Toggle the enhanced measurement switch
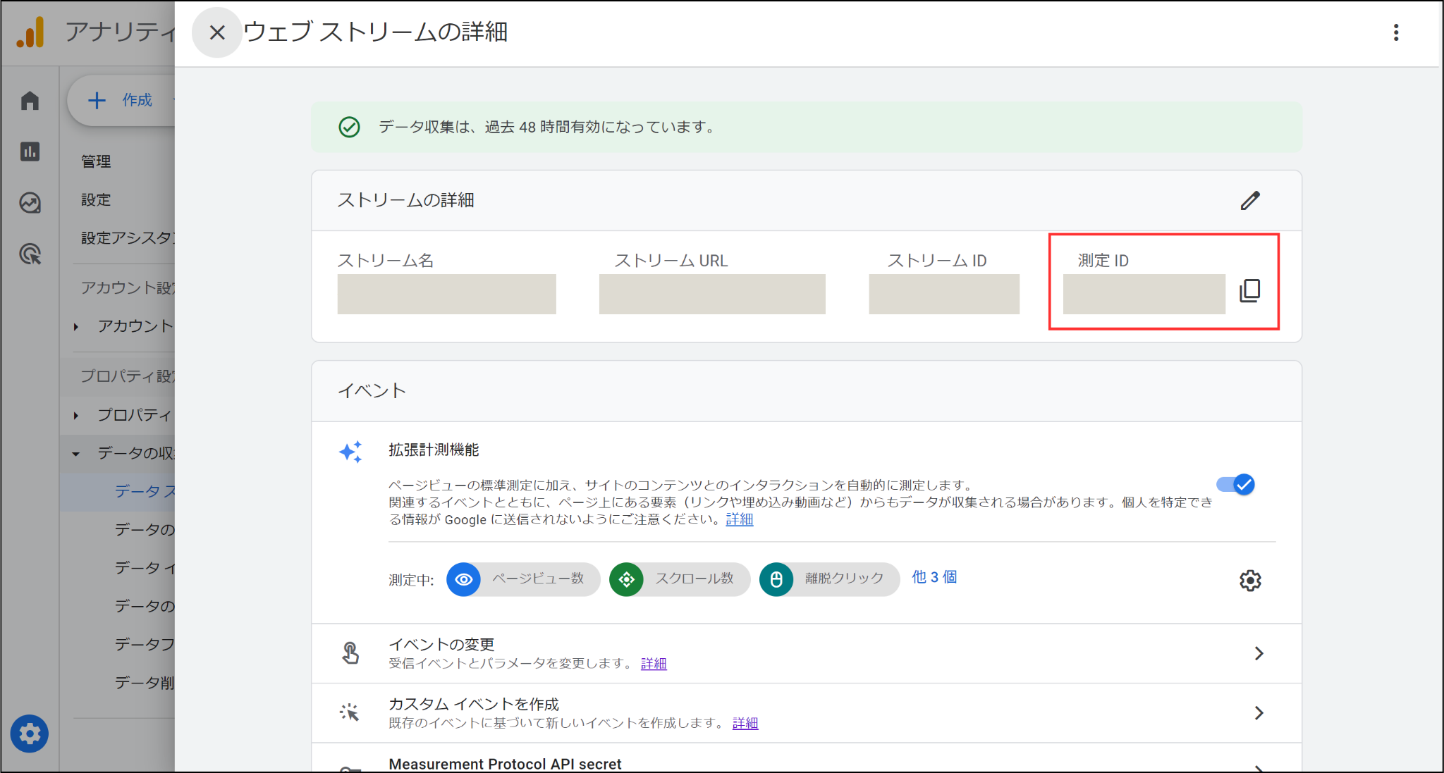This screenshot has height=773, width=1444. pos(1235,485)
